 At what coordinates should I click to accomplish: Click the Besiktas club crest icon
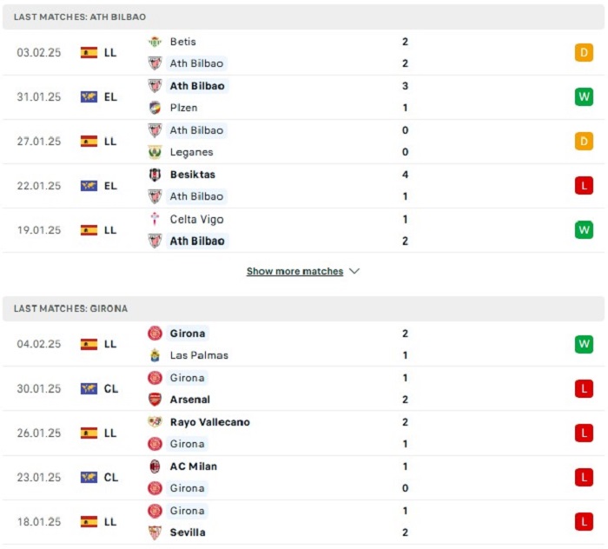(155, 175)
